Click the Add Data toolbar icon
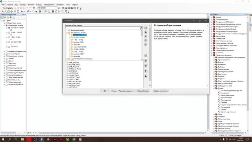 click(34, 8)
